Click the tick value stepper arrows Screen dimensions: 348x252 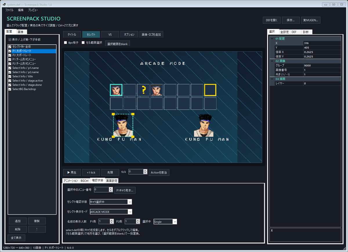pyautogui.click(x=145, y=172)
